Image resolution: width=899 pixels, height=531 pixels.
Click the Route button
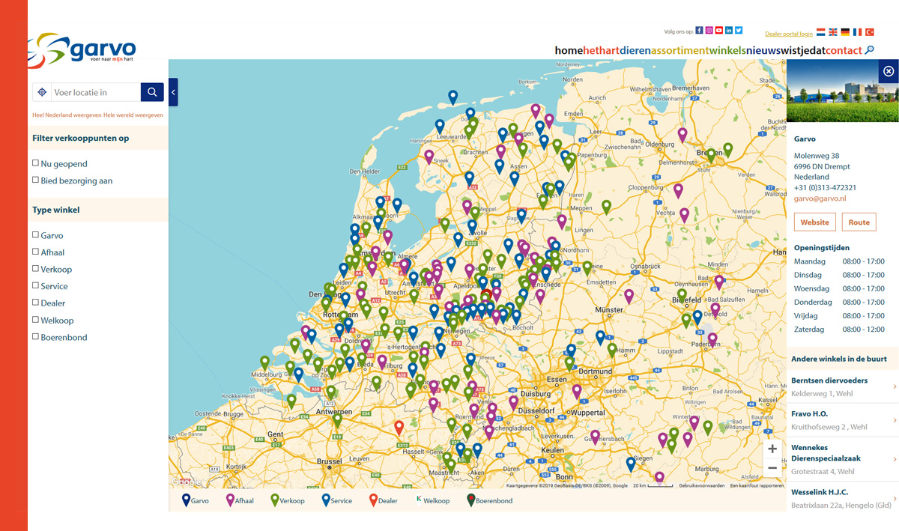coord(859,222)
